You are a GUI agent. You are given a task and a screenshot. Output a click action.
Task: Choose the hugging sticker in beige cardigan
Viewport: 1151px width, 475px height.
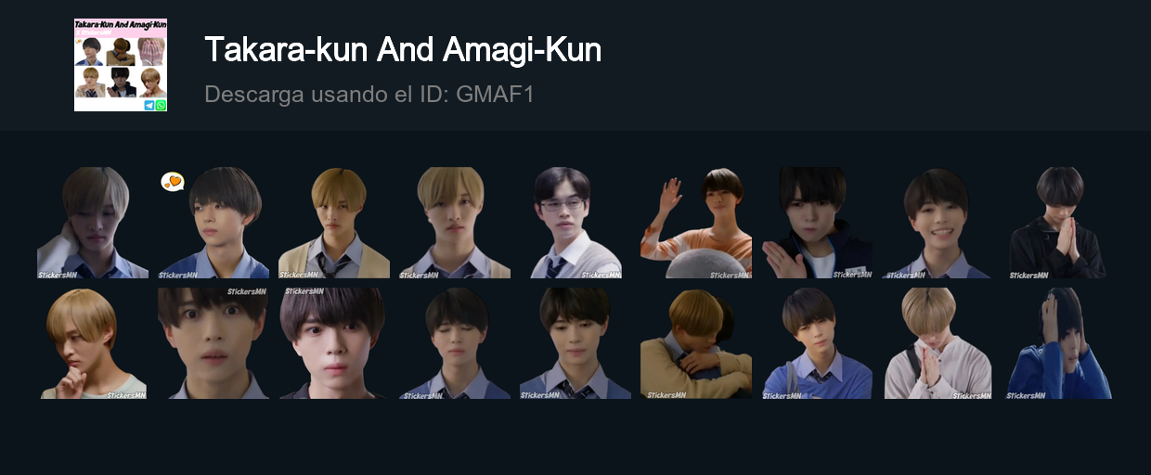(696, 343)
